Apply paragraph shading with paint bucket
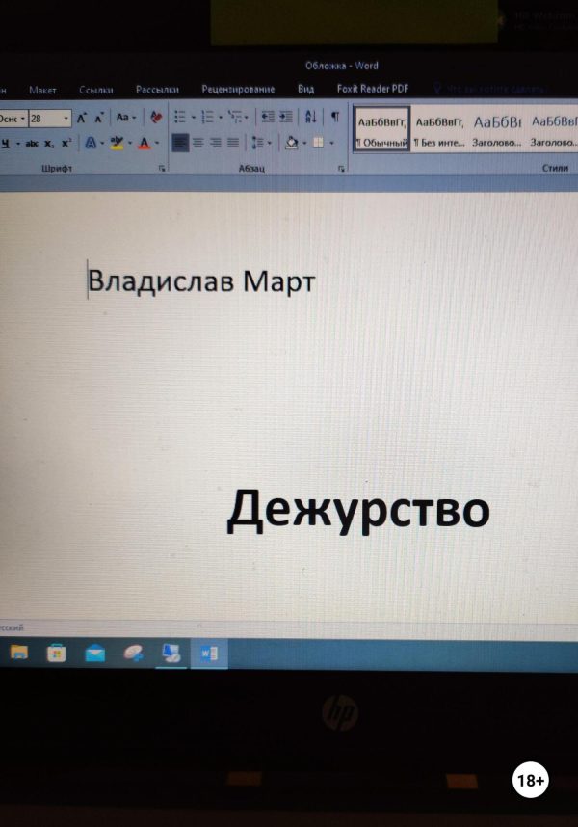Image resolution: width=578 pixels, height=827 pixels. [x=291, y=143]
